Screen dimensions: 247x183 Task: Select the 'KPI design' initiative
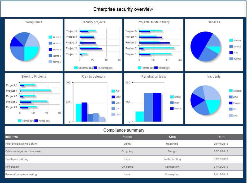pos(12,167)
